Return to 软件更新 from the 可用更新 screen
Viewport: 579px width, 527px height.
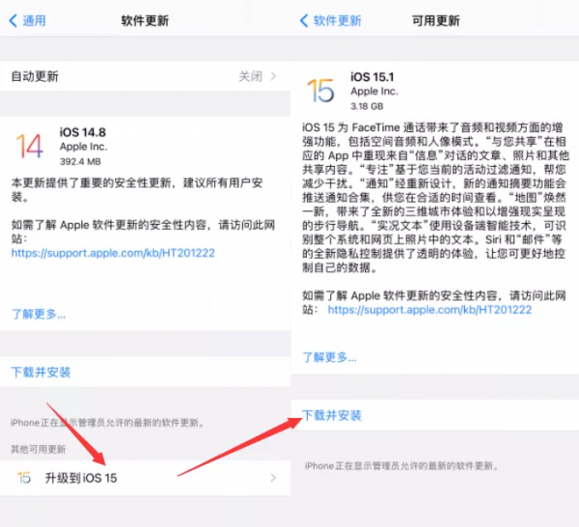click(x=330, y=20)
